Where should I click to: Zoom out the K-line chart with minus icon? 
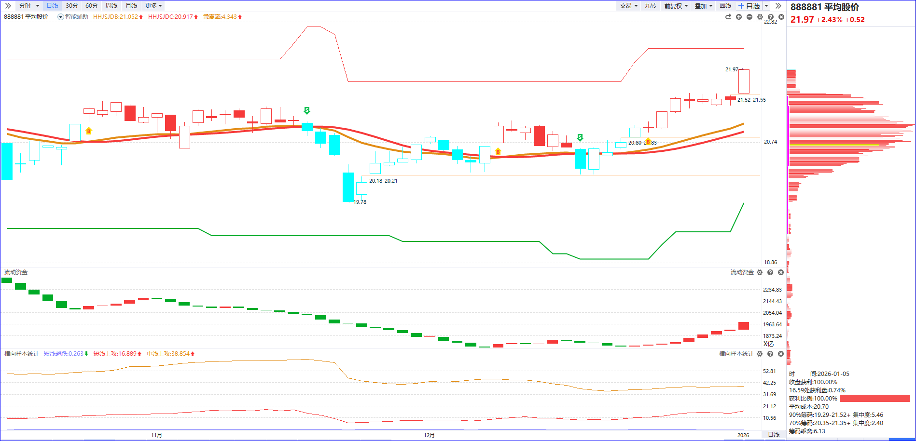[x=749, y=17]
